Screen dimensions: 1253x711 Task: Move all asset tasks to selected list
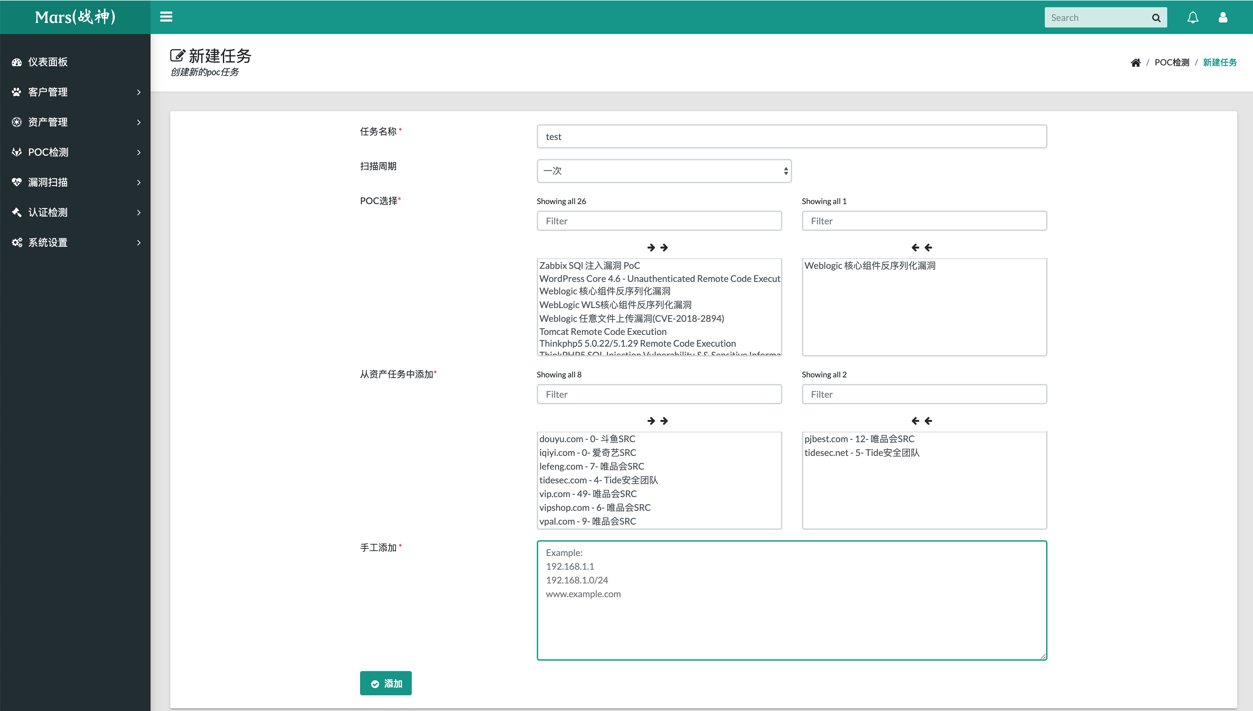tap(657, 421)
